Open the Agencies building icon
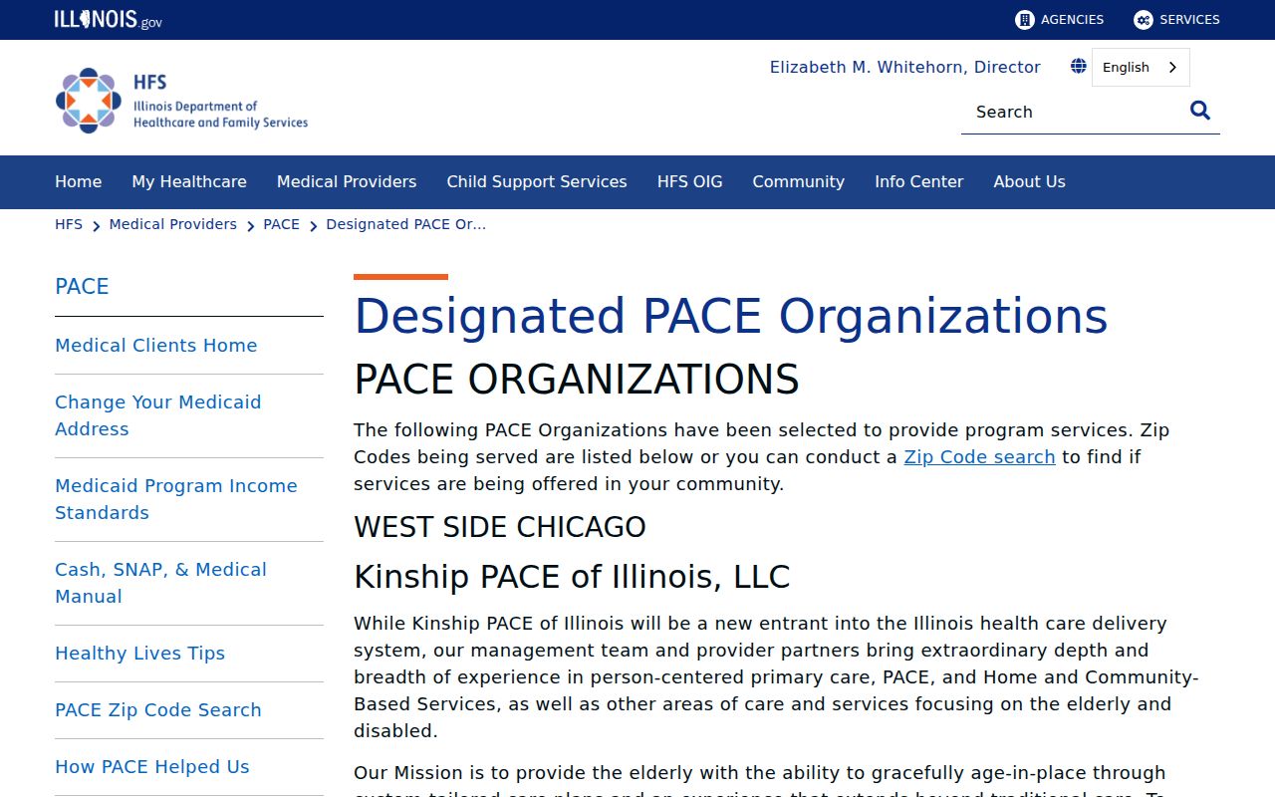1275x797 pixels. coord(1024,20)
